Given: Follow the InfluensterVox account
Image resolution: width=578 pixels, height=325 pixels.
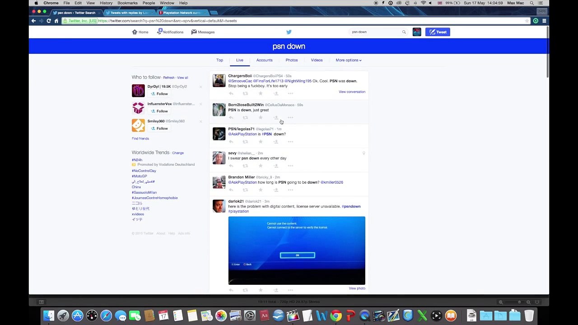Looking at the screenshot, I should pyautogui.click(x=159, y=111).
